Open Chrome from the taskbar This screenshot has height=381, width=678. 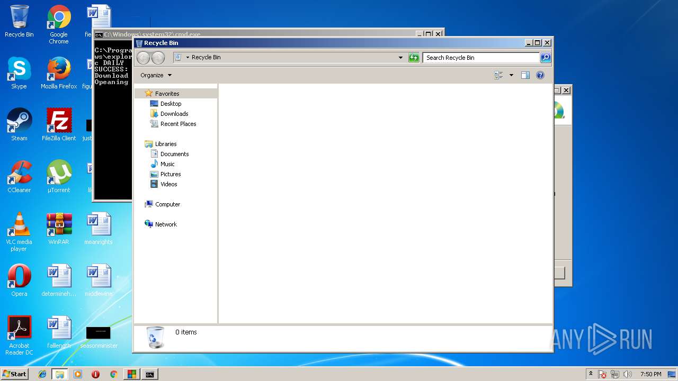113,374
